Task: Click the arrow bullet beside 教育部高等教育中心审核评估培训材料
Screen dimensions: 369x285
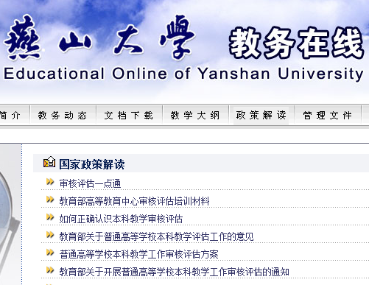Action: (50, 200)
